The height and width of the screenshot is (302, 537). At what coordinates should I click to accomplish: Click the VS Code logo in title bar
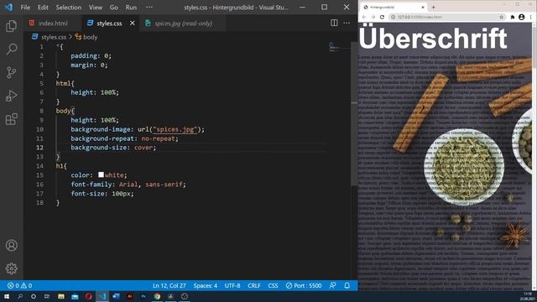pos(8,8)
